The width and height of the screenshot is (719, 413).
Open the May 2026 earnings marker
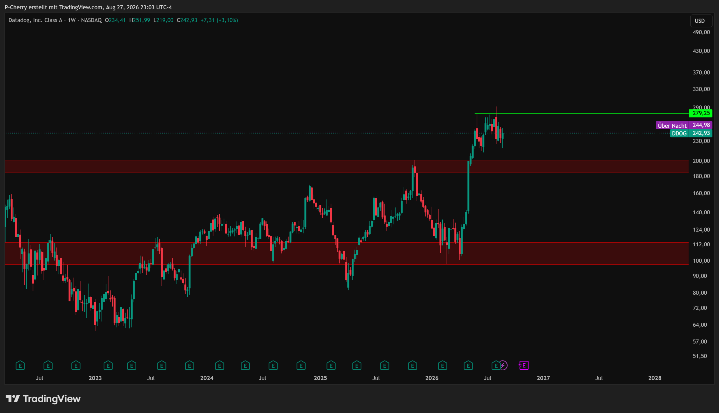(x=468, y=365)
